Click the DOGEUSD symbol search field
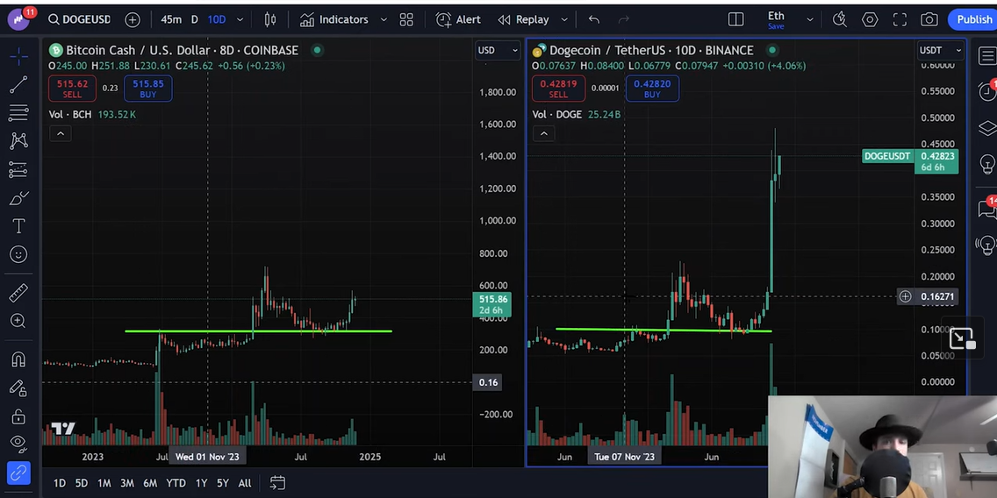This screenshot has height=498, width=997. [80, 19]
